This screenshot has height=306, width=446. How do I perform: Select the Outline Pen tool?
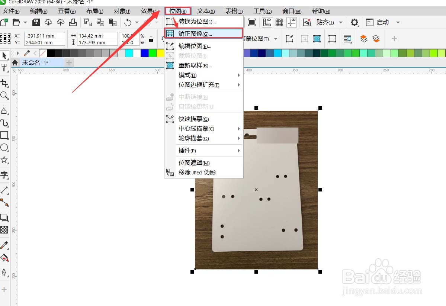pyautogui.click(x=4, y=273)
